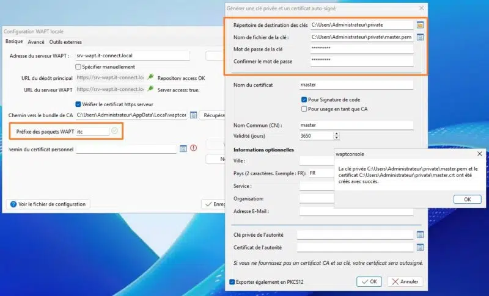Click the 'Certificat de l'autorité' field
The width and height of the screenshot is (489, 296).
coord(355,247)
